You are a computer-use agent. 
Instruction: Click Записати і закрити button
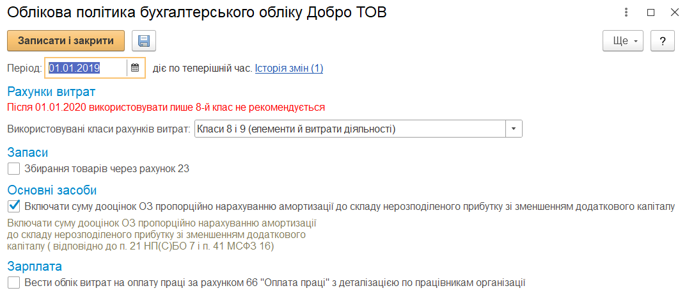click(x=66, y=41)
